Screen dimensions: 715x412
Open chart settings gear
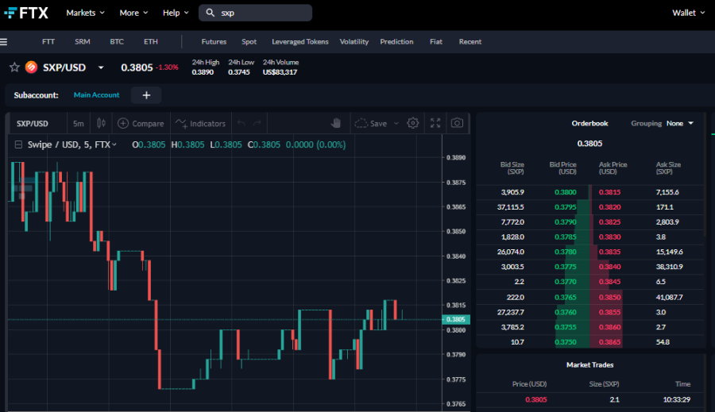click(412, 123)
